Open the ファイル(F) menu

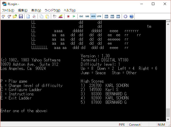tap(8, 10)
